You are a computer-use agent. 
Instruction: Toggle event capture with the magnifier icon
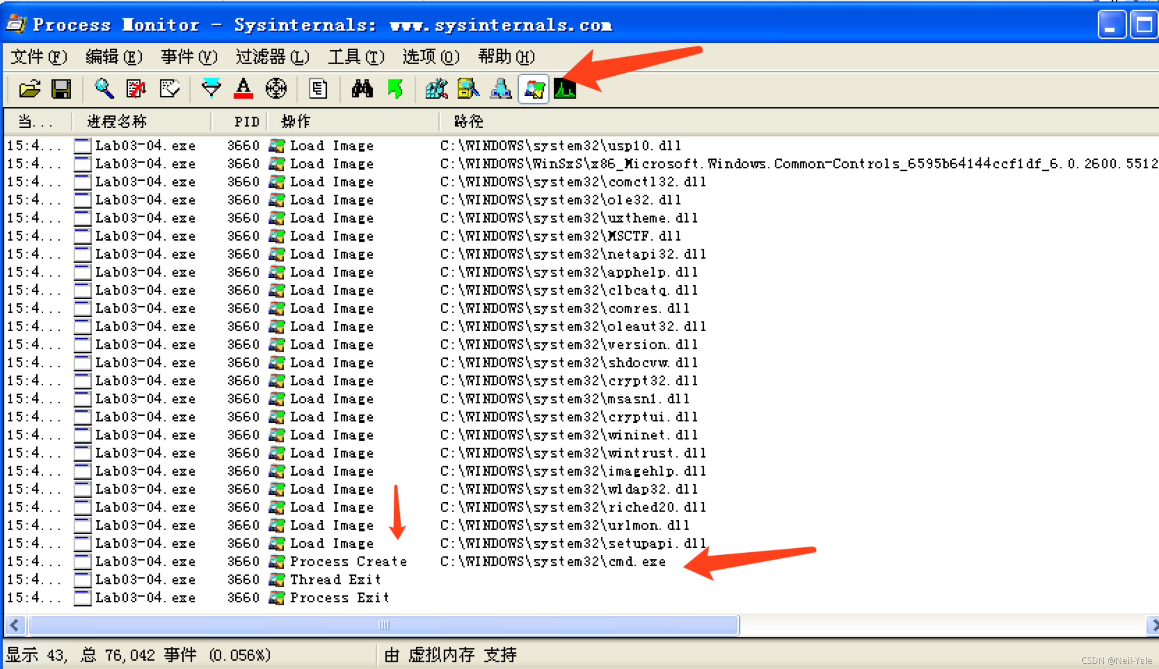pos(104,88)
